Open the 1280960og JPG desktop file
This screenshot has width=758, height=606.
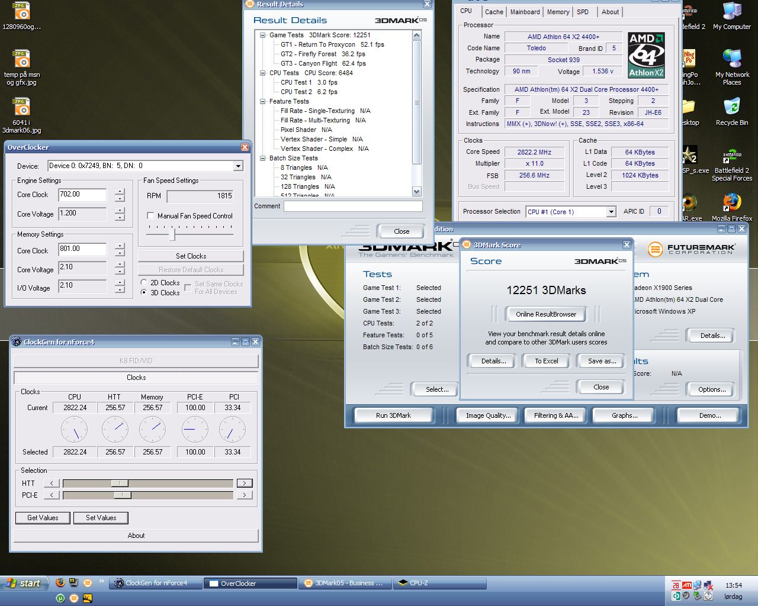click(x=21, y=16)
